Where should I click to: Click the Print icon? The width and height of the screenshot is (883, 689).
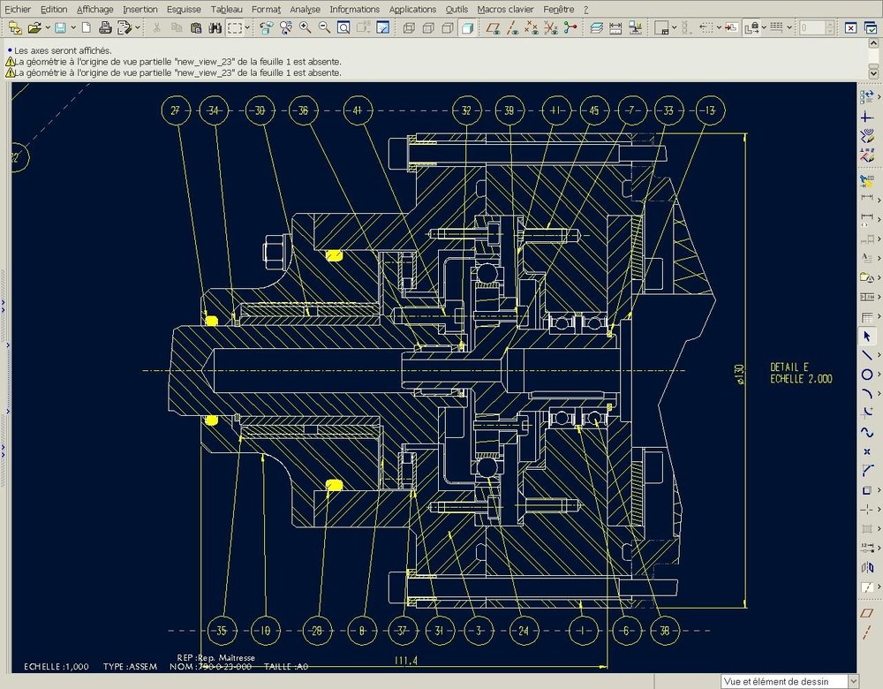point(105,28)
